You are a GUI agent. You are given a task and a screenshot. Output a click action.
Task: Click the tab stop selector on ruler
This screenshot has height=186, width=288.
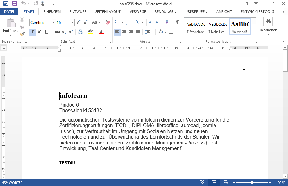[3, 48]
